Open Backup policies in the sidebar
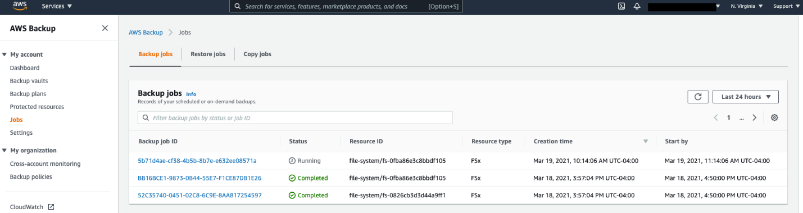Image resolution: width=803 pixels, height=213 pixels. point(31,177)
